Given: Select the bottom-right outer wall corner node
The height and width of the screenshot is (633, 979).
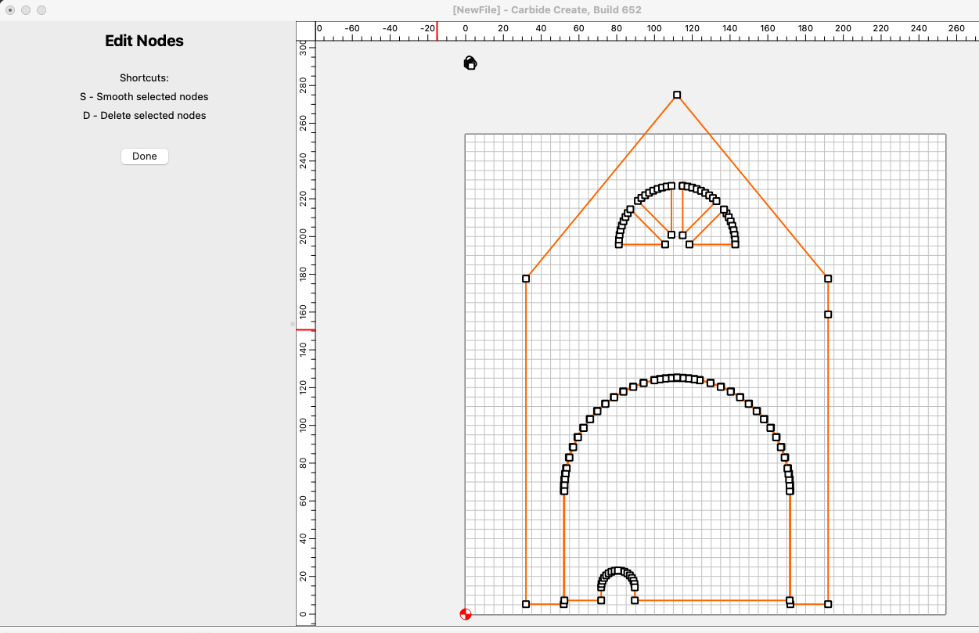Looking at the screenshot, I should pos(828,604).
